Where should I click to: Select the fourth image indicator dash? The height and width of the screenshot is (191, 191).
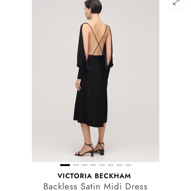coord(93,165)
